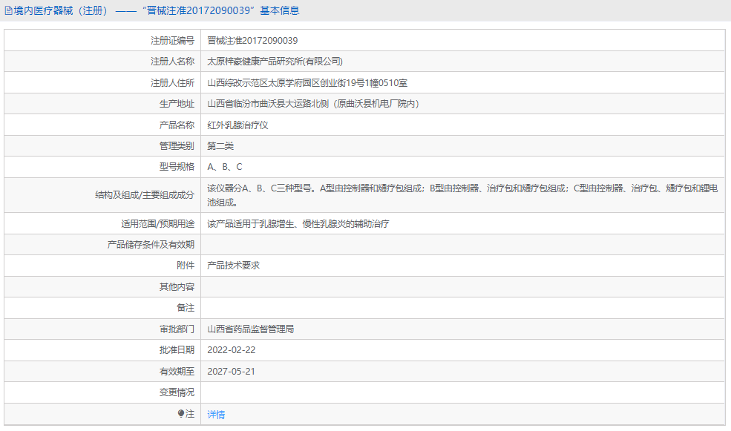Screen dimensions: 731x431
Task: Click the 管理类别 row label
Action: tap(177, 146)
